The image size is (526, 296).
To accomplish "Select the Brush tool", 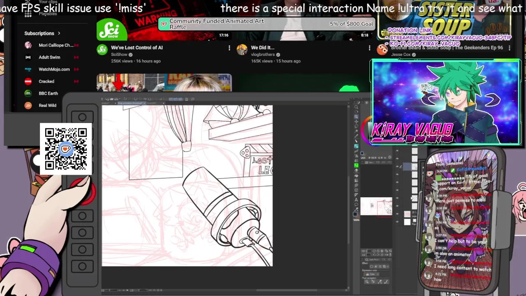I will point(356,151).
